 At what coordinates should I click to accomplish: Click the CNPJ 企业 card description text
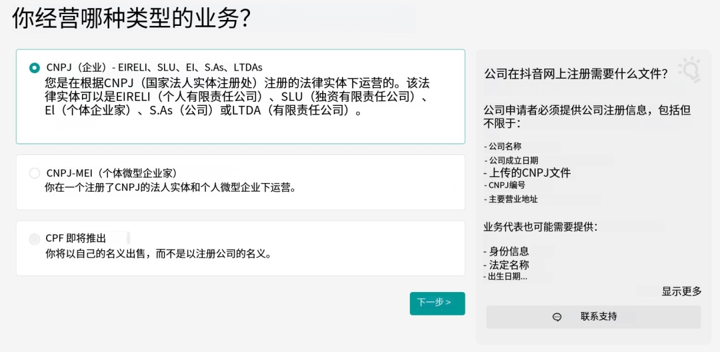pyautogui.click(x=237, y=97)
